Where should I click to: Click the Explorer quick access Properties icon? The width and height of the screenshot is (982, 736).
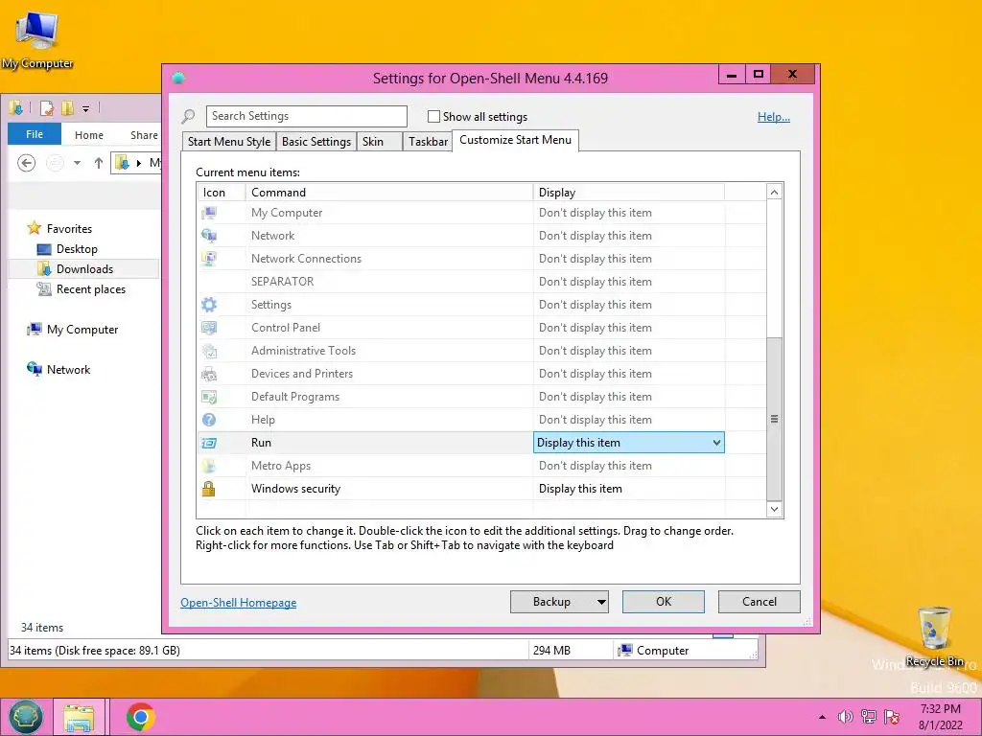tap(46, 108)
